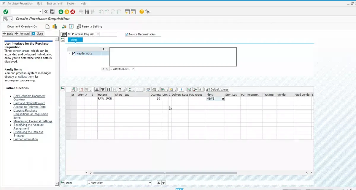Screen dimensions: 356x190
Task: Open Displaying the Release Strategy link
Action: pyautogui.click(x=28, y=134)
